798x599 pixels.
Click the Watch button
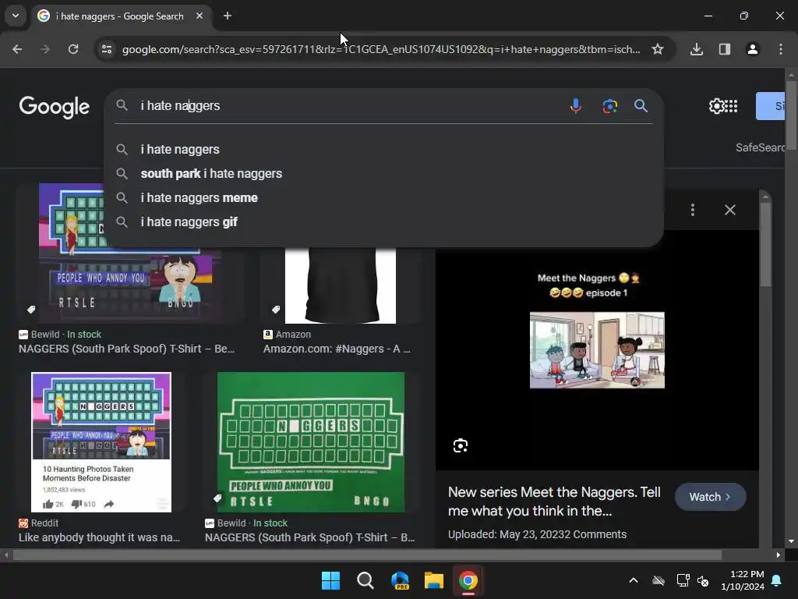(x=710, y=497)
